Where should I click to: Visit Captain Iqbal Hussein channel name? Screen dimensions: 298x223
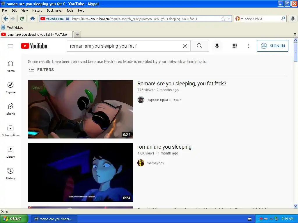pyautogui.click(x=164, y=100)
